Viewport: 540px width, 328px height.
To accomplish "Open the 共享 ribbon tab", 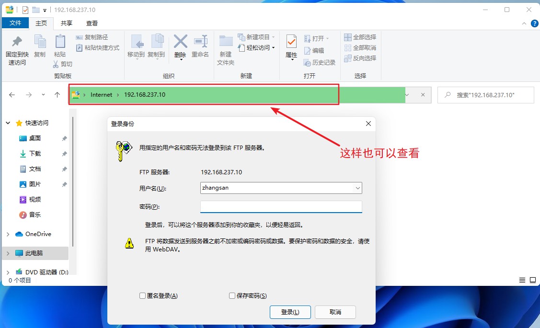I will pos(67,23).
